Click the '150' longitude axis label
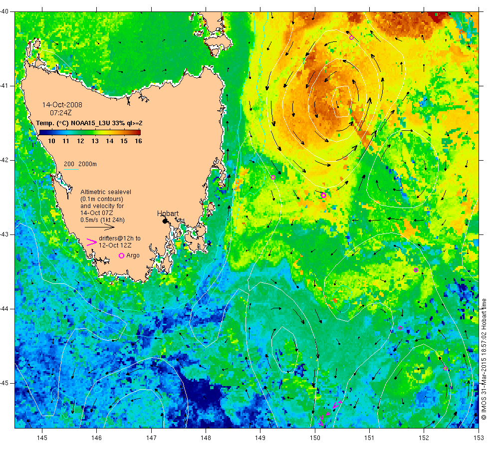489x449 pixels. [315, 438]
